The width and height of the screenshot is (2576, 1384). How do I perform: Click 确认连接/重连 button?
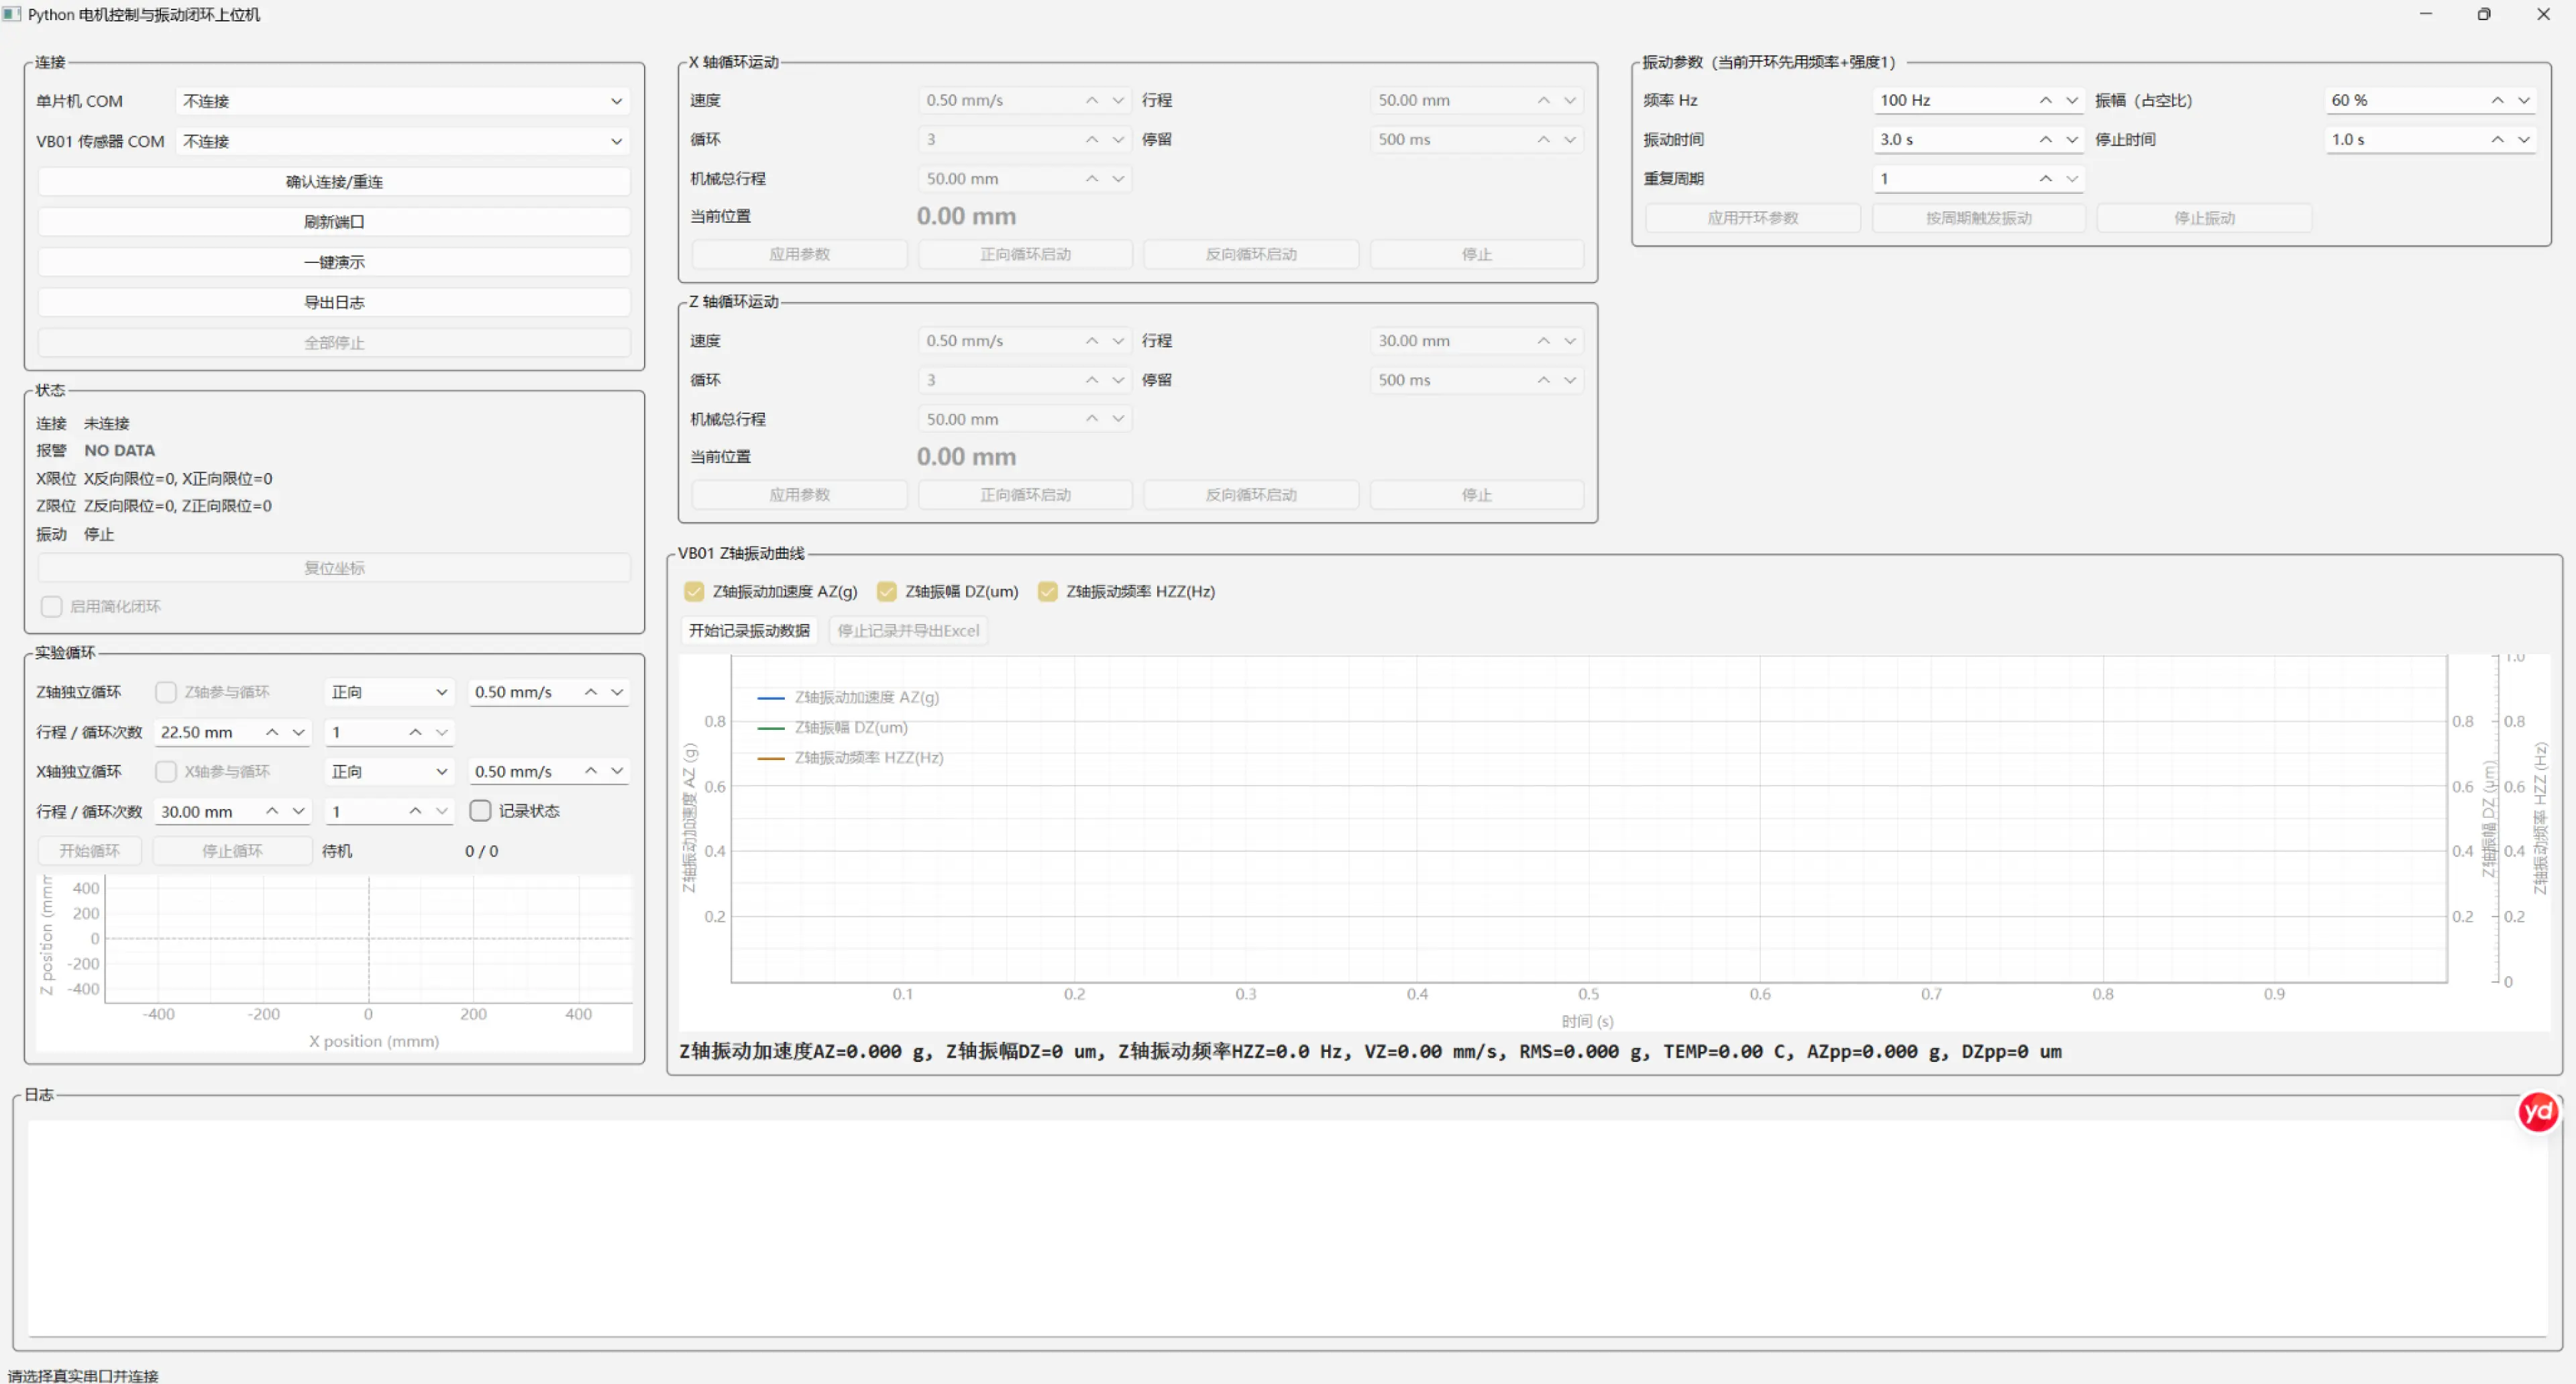[x=334, y=182]
